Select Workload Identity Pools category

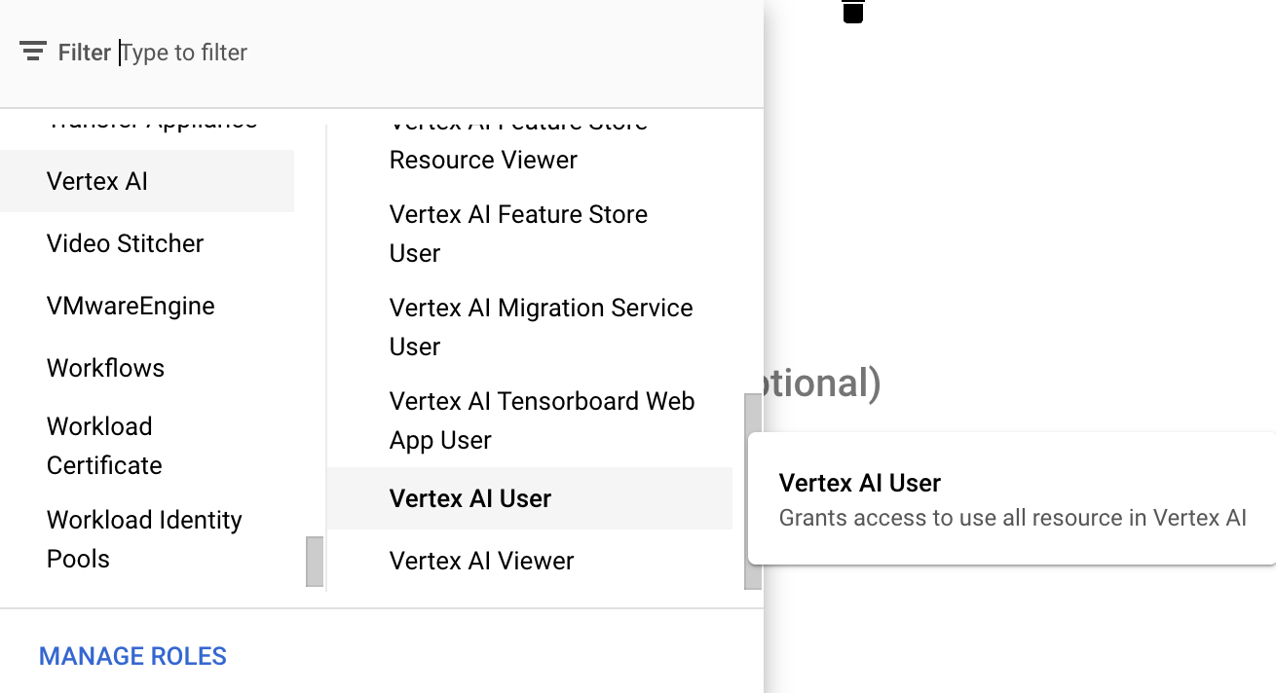144,539
